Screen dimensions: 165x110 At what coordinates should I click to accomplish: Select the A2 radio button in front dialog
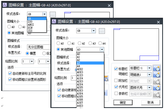coord(80,43)
